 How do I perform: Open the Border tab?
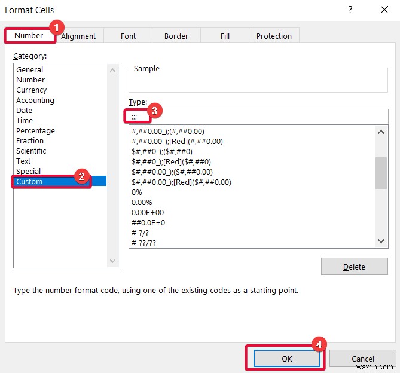tap(176, 36)
